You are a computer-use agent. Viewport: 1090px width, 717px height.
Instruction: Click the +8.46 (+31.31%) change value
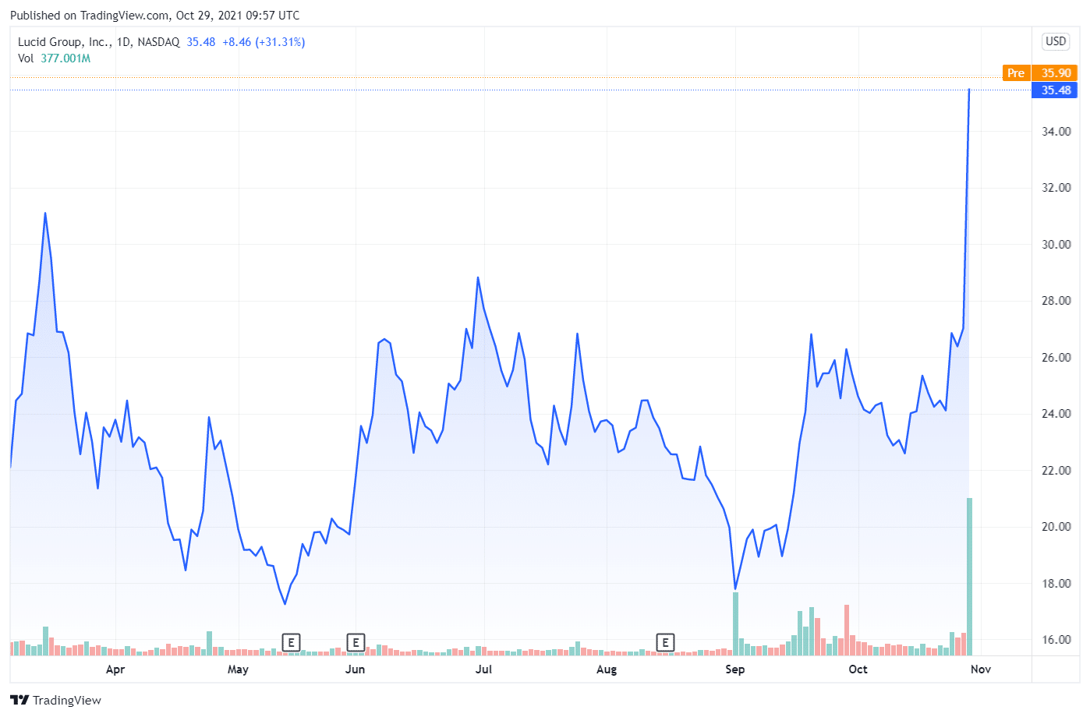tap(264, 42)
